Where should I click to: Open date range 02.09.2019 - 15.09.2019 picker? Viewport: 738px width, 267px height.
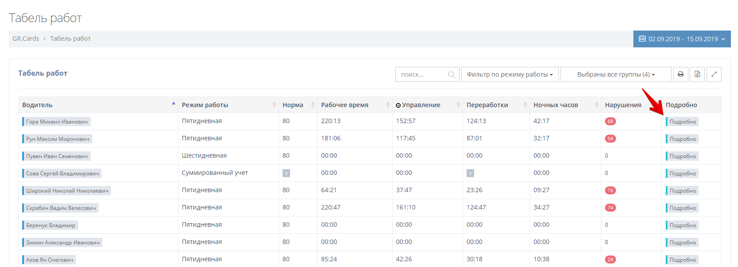(x=682, y=39)
